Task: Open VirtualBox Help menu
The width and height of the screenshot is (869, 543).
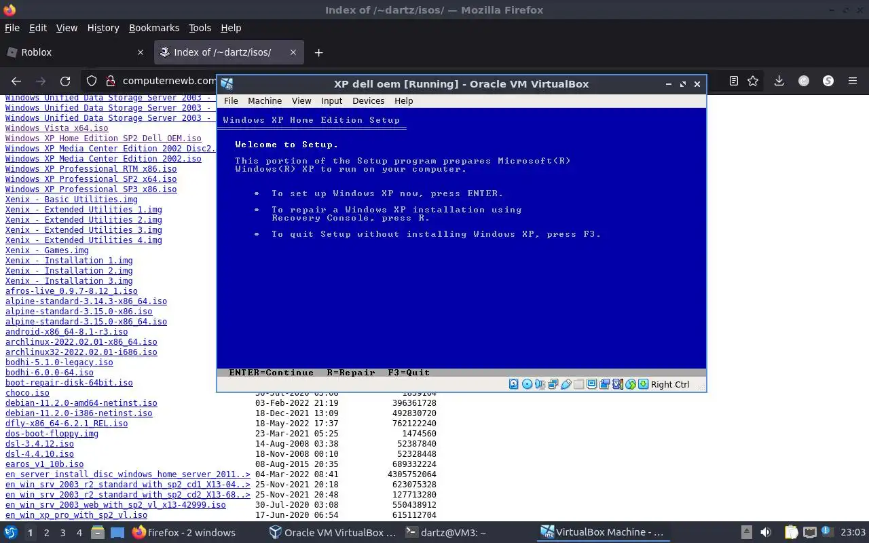Action: coord(404,100)
